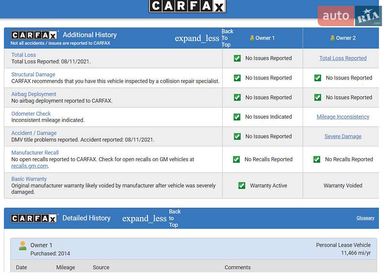The height and width of the screenshot is (275, 388).
Task: Collapse the Detailed History section
Action: pyautogui.click(x=144, y=218)
